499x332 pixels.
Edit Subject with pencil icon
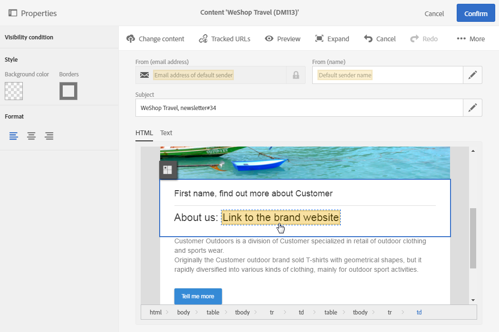coord(472,108)
